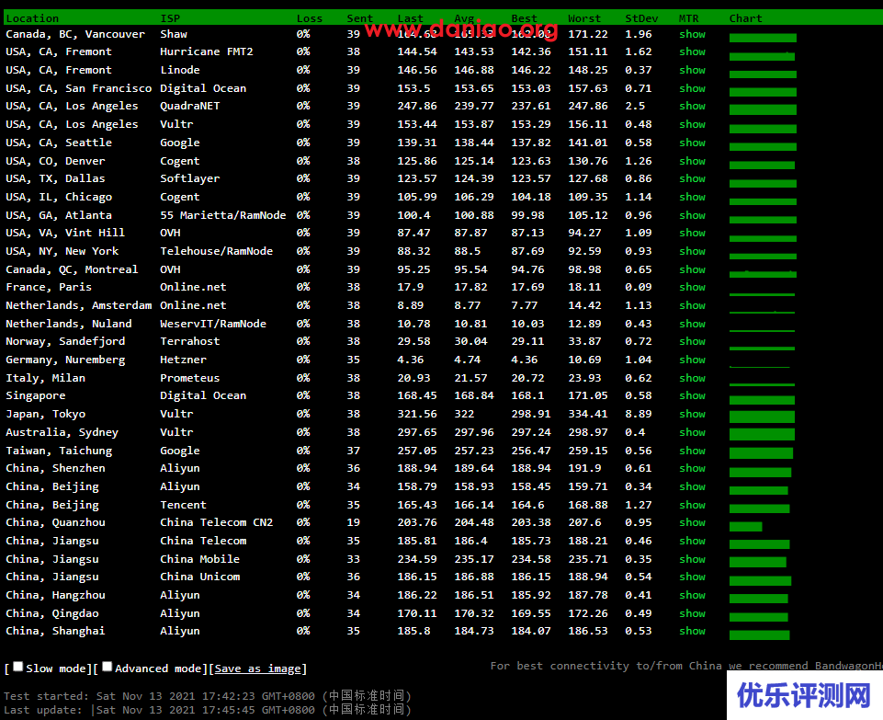Select the 'China Telecom CN2' ISP cell

tap(216, 523)
